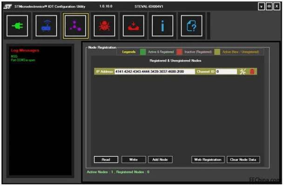284x186 pixels.
Task: Click the green Active & Registered legend swatch
Action: coord(143,52)
